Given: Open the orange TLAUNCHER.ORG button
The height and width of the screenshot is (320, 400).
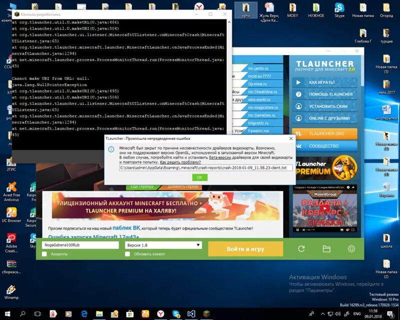Looking at the screenshot, I should pos(324,133).
